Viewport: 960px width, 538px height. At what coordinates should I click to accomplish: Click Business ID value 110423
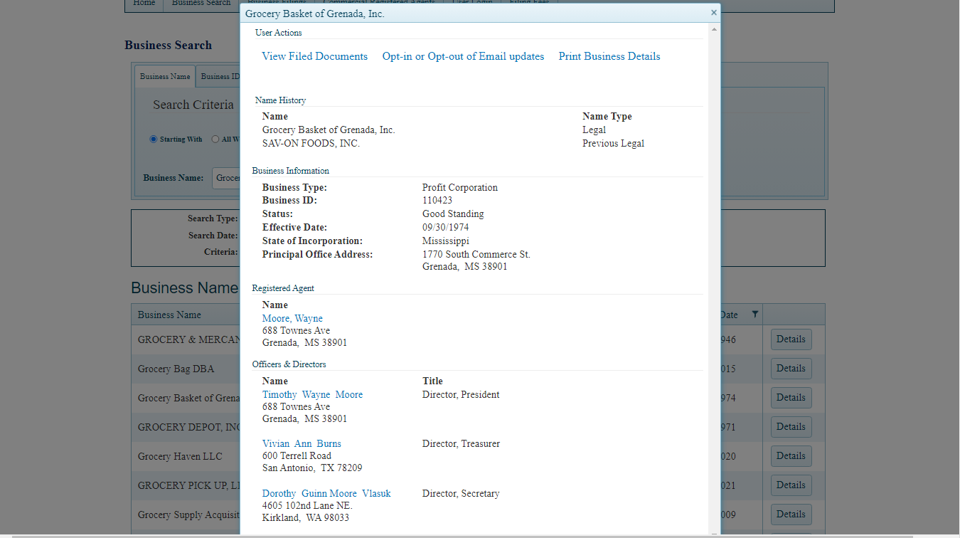pos(437,200)
